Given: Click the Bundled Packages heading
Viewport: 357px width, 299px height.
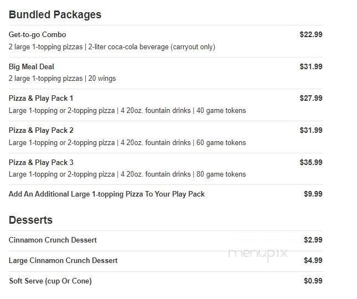Looking at the screenshot, I should [x=55, y=15].
